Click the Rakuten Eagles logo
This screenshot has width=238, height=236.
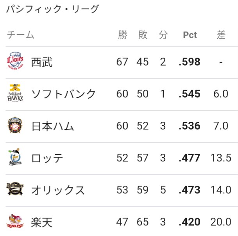point(15,221)
